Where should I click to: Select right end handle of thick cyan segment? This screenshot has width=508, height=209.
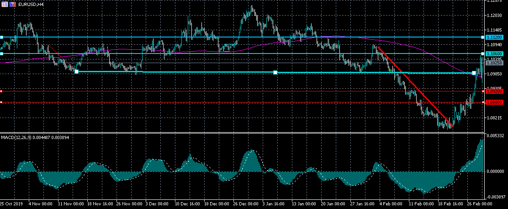click(x=474, y=73)
